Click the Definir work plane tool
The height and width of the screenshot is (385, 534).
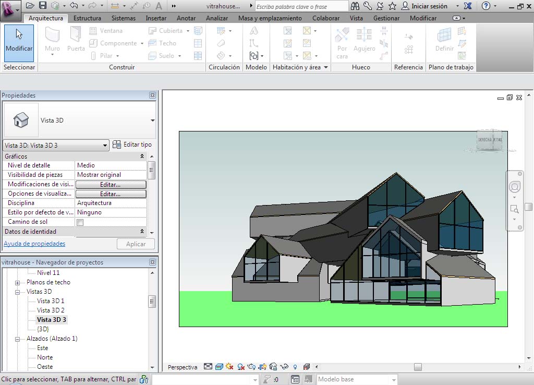444,40
